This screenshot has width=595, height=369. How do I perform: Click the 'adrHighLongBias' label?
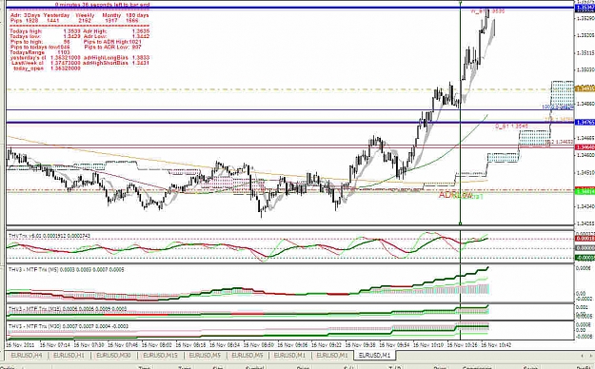(x=106, y=58)
